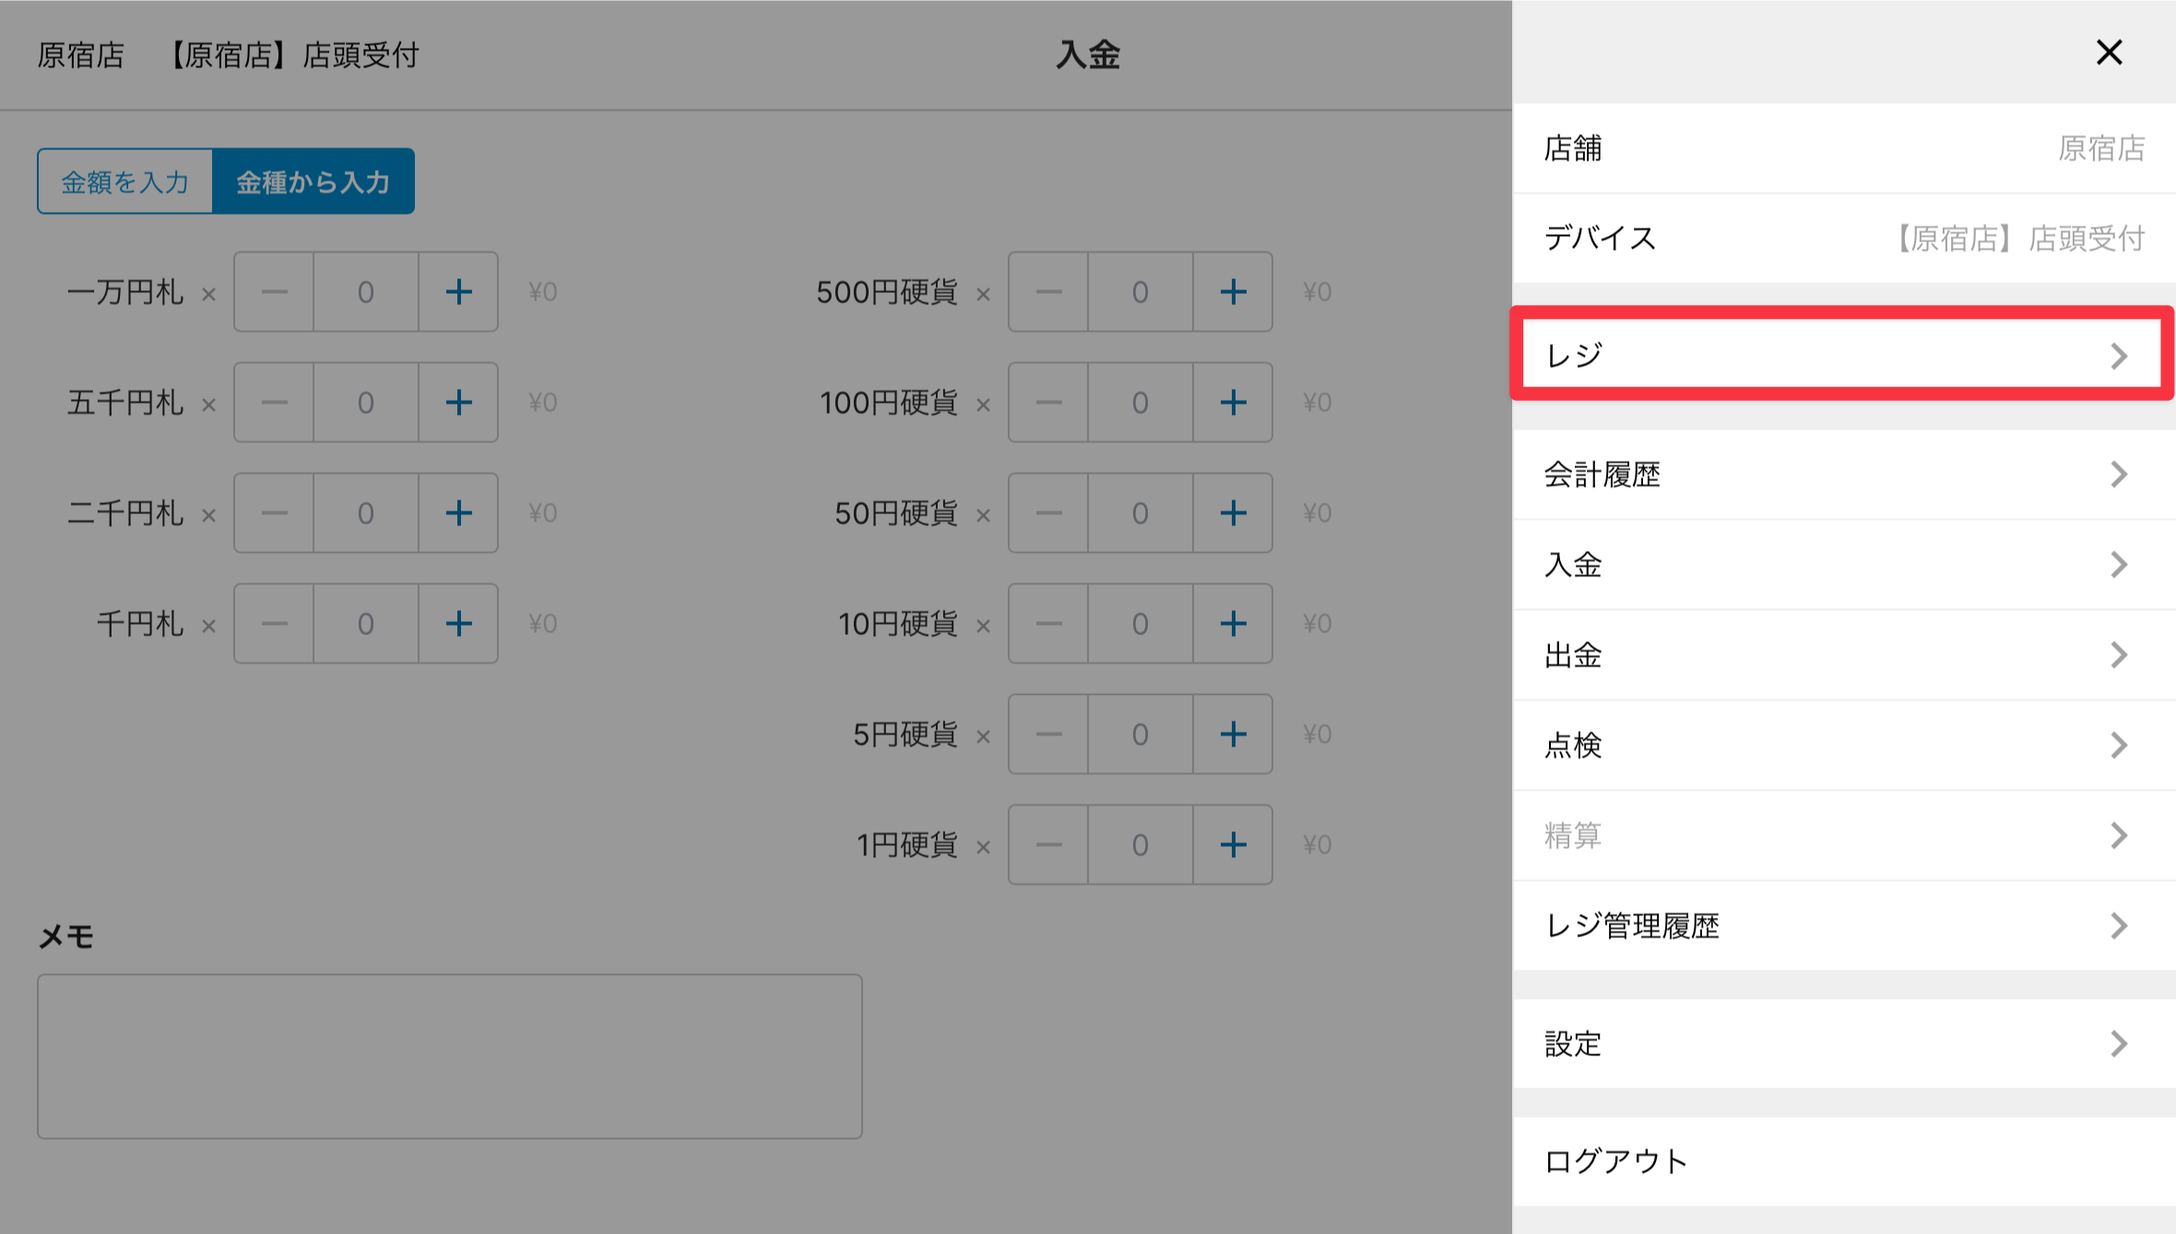Screen dimensions: 2176x1234
Task: Open 会計履歴 from side menu
Action: tap(1841, 475)
